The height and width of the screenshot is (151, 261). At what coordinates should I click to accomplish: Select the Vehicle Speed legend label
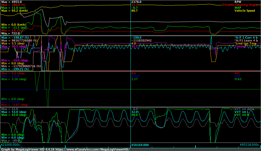[x=245, y=11]
